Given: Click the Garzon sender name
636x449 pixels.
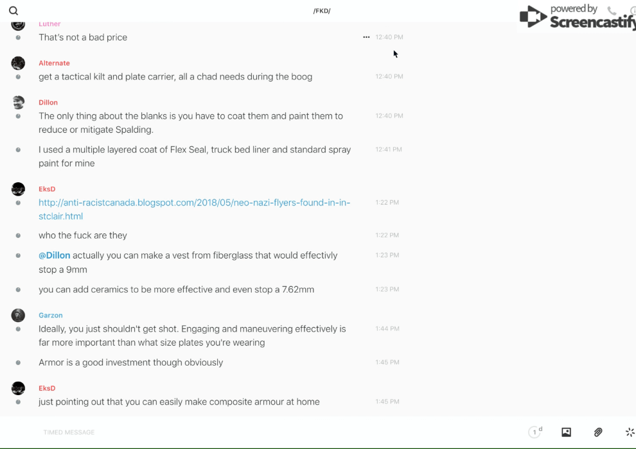Looking at the screenshot, I should pyautogui.click(x=51, y=316).
